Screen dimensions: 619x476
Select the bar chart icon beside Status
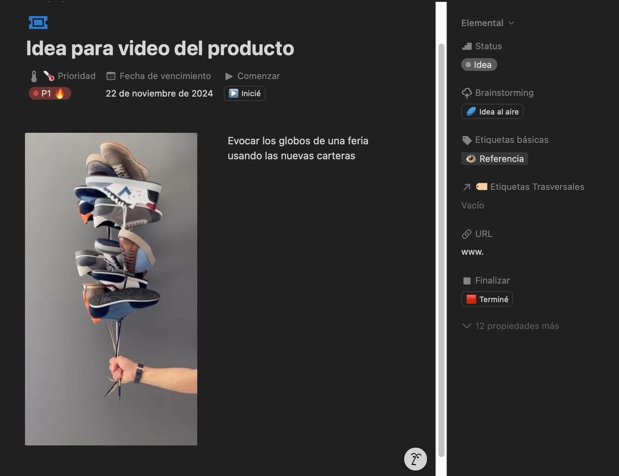pos(467,46)
